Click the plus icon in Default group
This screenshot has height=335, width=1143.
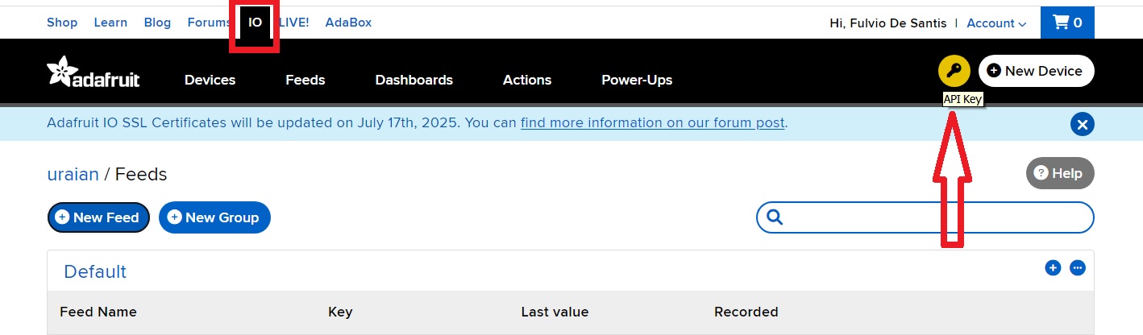(1053, 267)
